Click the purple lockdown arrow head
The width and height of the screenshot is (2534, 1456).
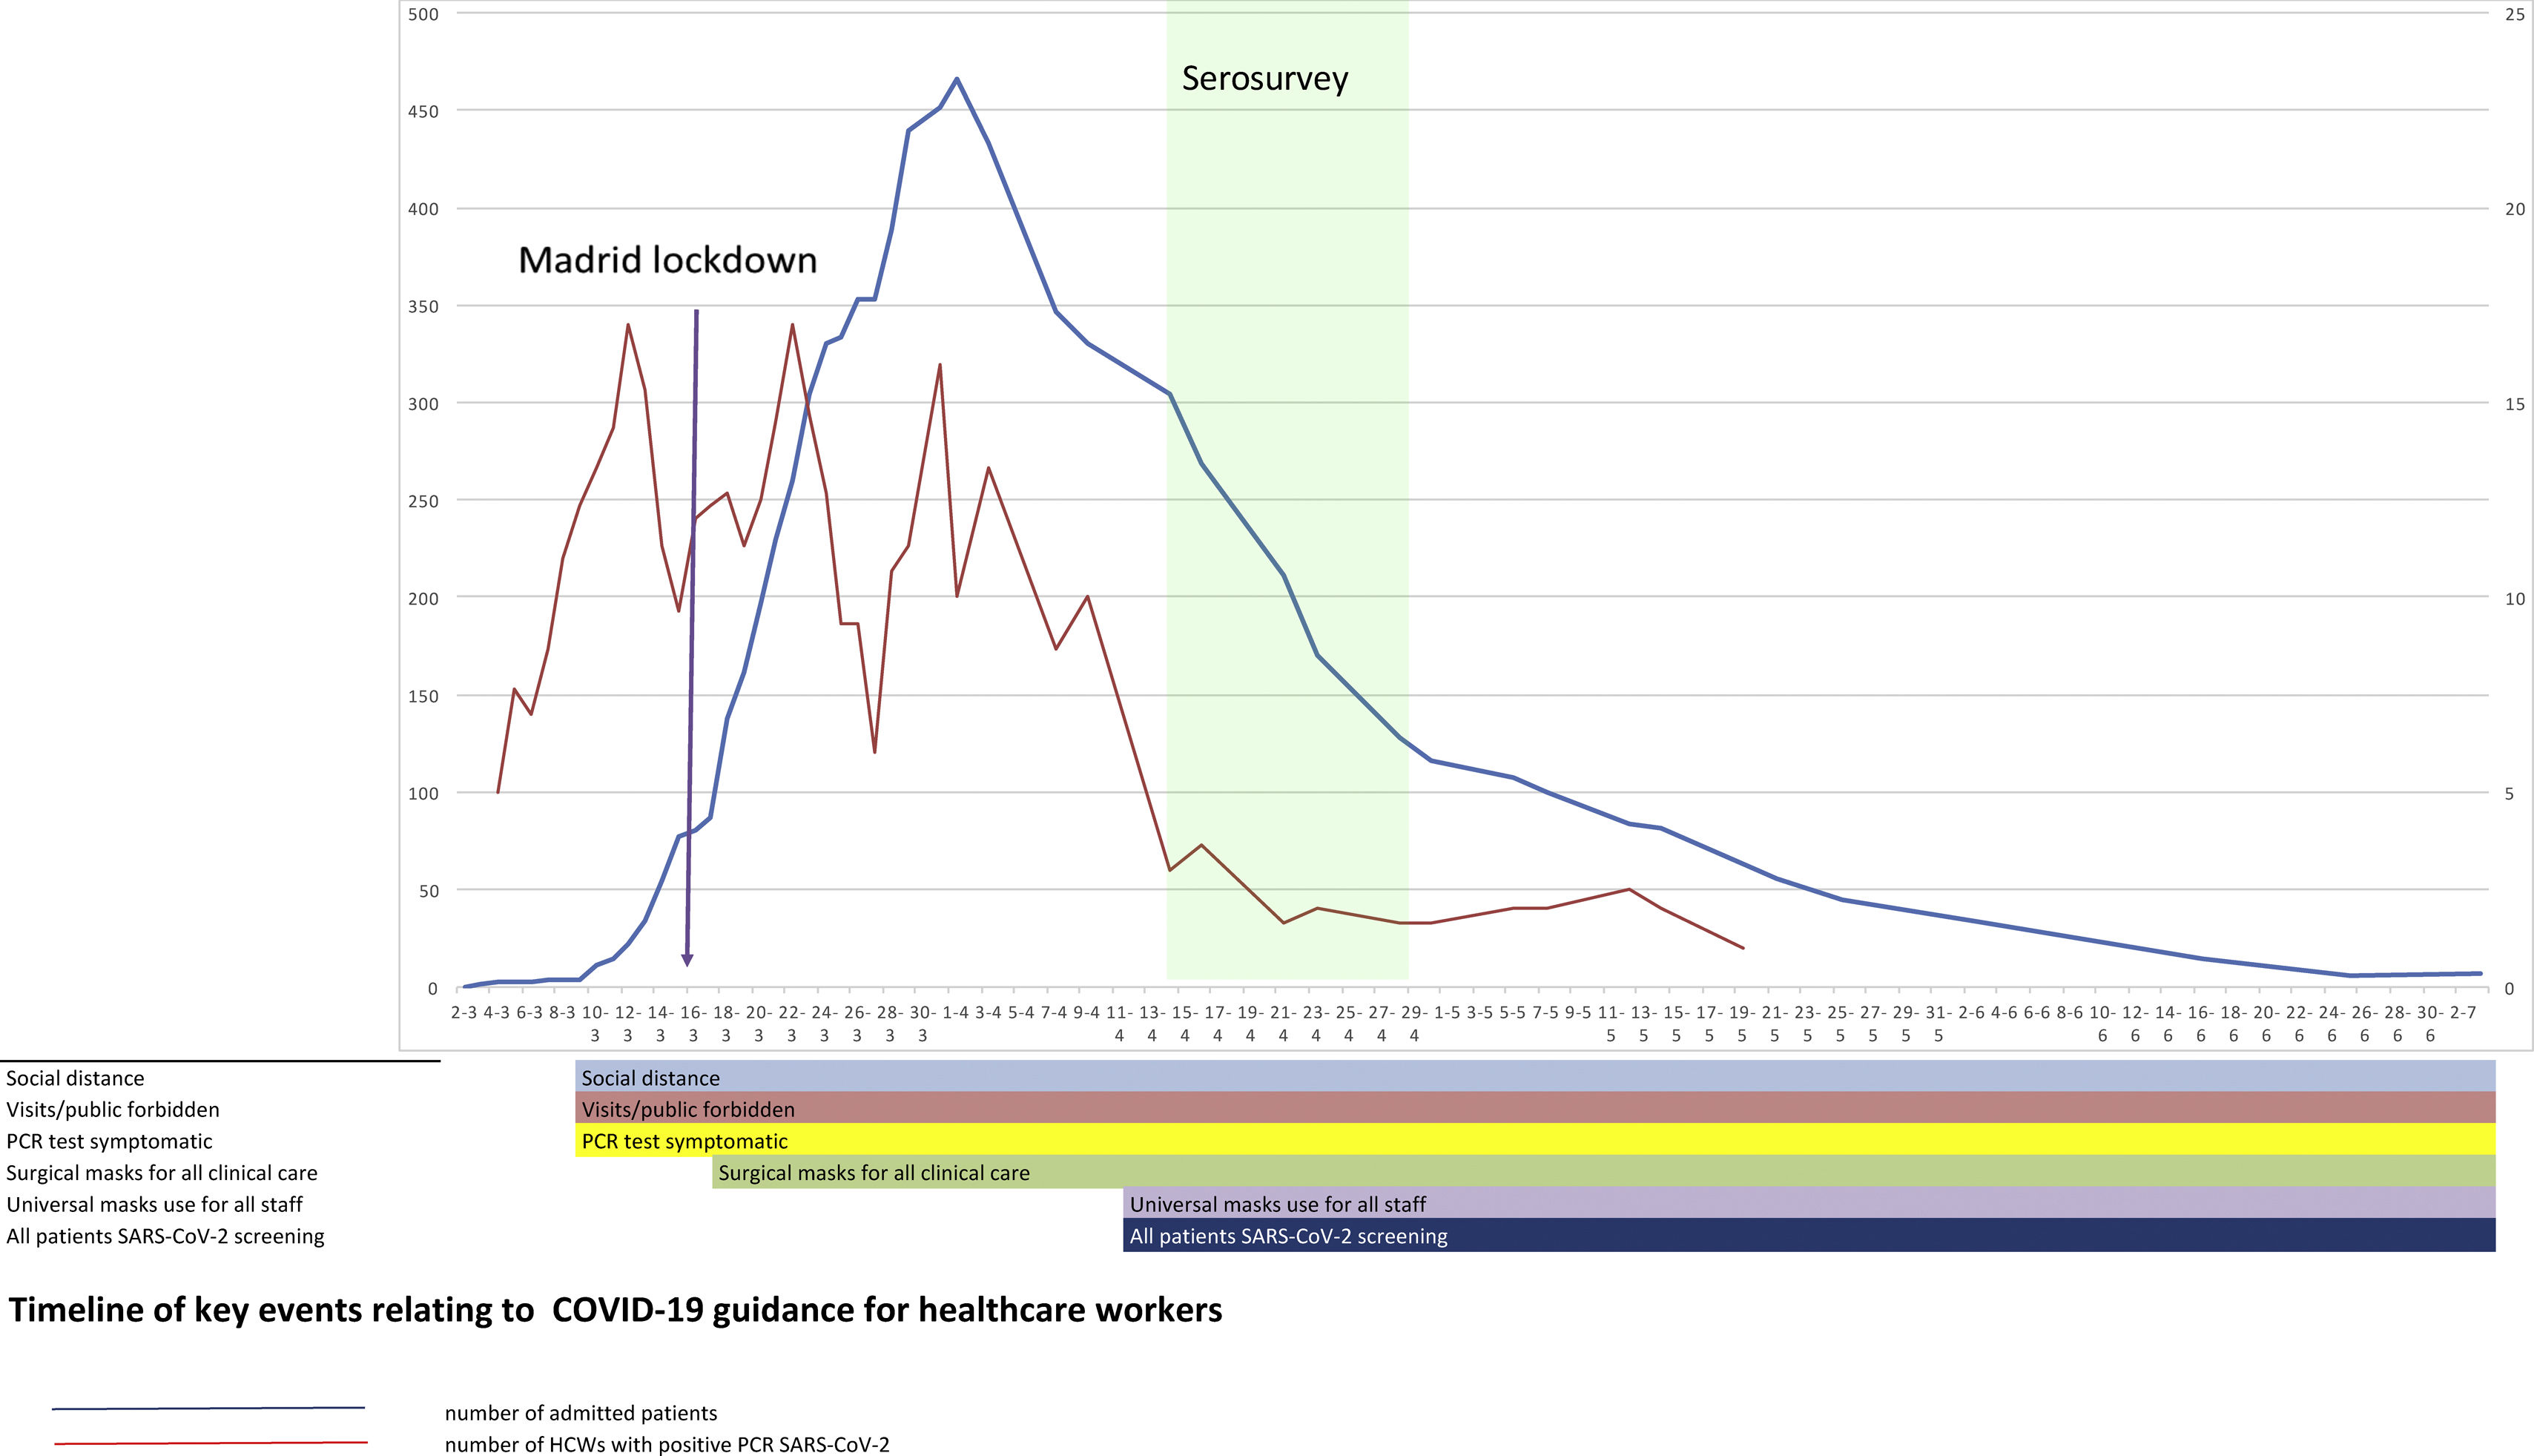point(687,959)
